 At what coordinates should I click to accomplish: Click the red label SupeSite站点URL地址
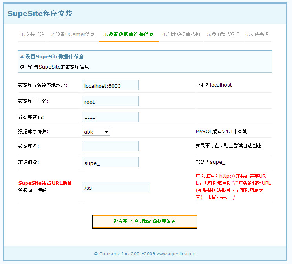[x=45, y=183]
